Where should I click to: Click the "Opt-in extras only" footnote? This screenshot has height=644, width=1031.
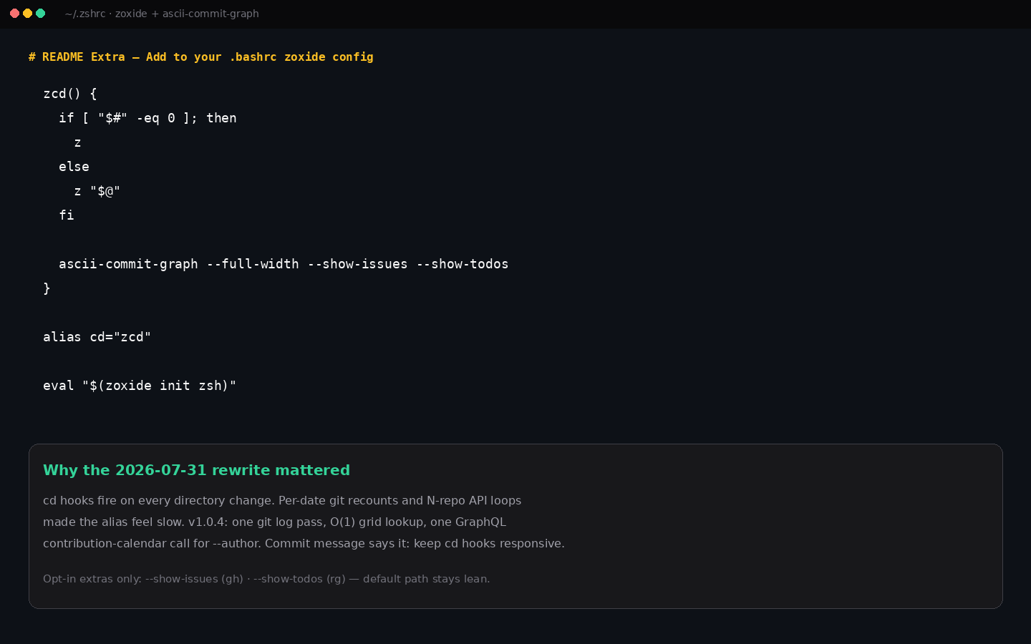(x=266, y=579)
